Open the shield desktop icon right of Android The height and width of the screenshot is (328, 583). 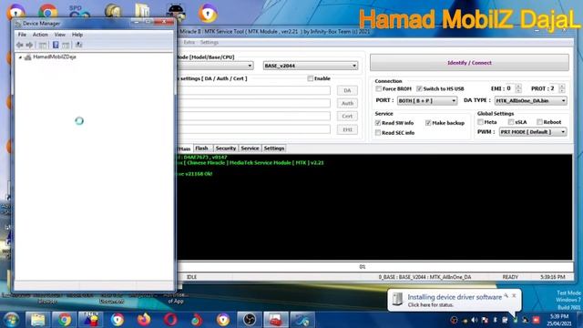coord(208,12)
